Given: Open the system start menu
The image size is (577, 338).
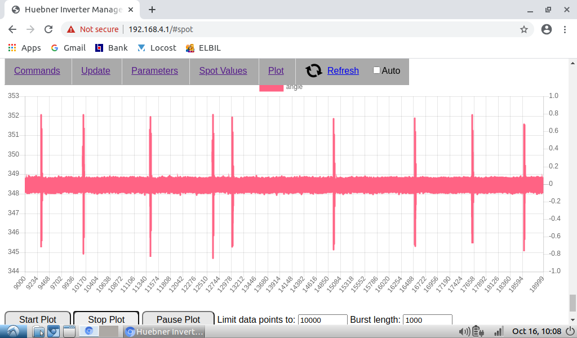Looking at the screenshot, I should [12, 331].
